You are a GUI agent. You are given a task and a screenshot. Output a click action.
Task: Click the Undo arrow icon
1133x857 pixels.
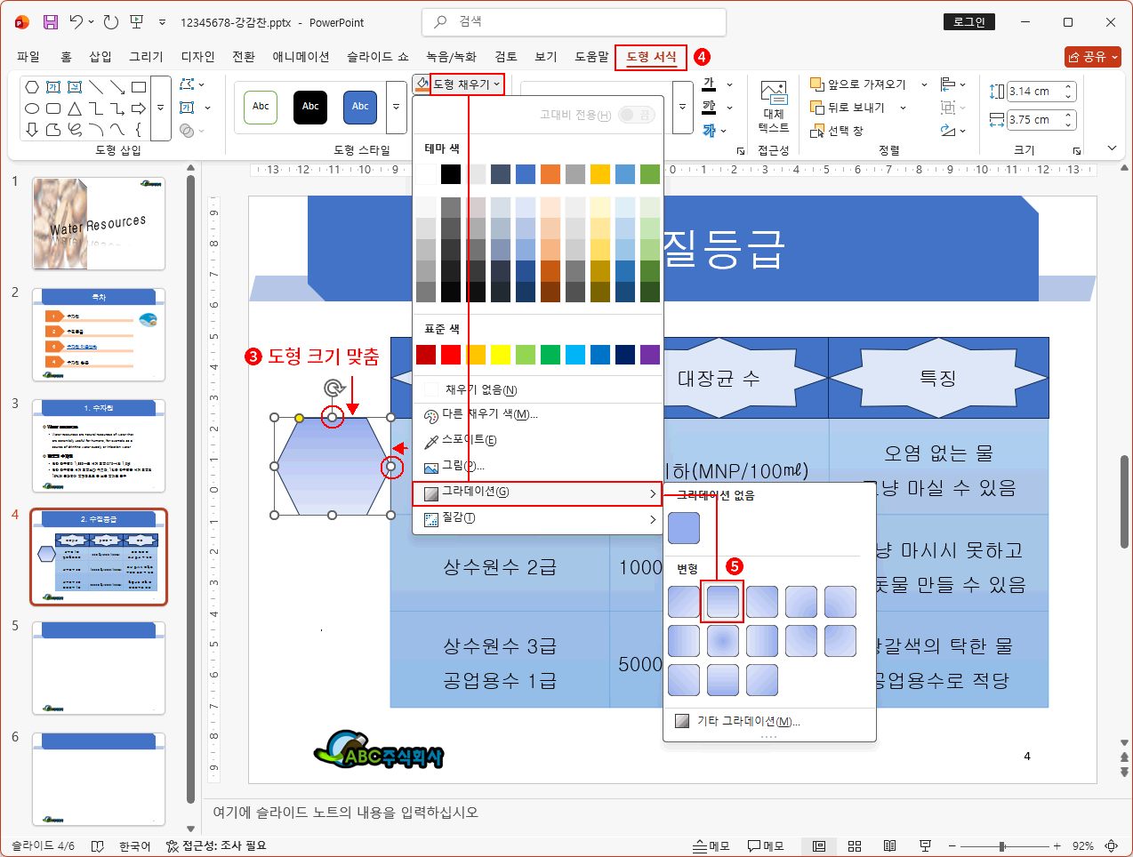tap(76, 22)
